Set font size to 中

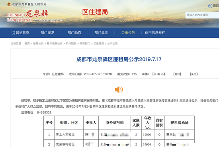click(158, 74)
